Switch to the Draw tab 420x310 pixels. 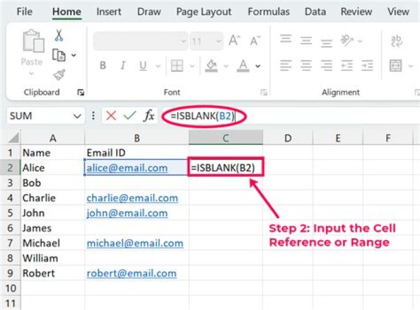click(x=149, y=12)
